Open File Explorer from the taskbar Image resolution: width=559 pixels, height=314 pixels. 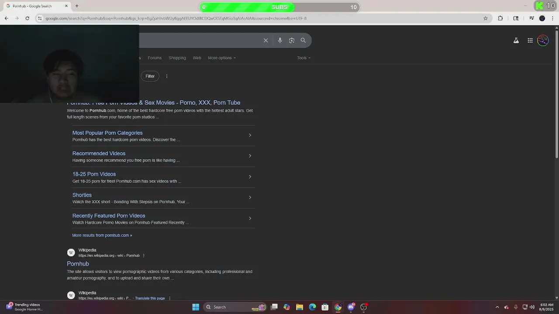click(299, 307)
